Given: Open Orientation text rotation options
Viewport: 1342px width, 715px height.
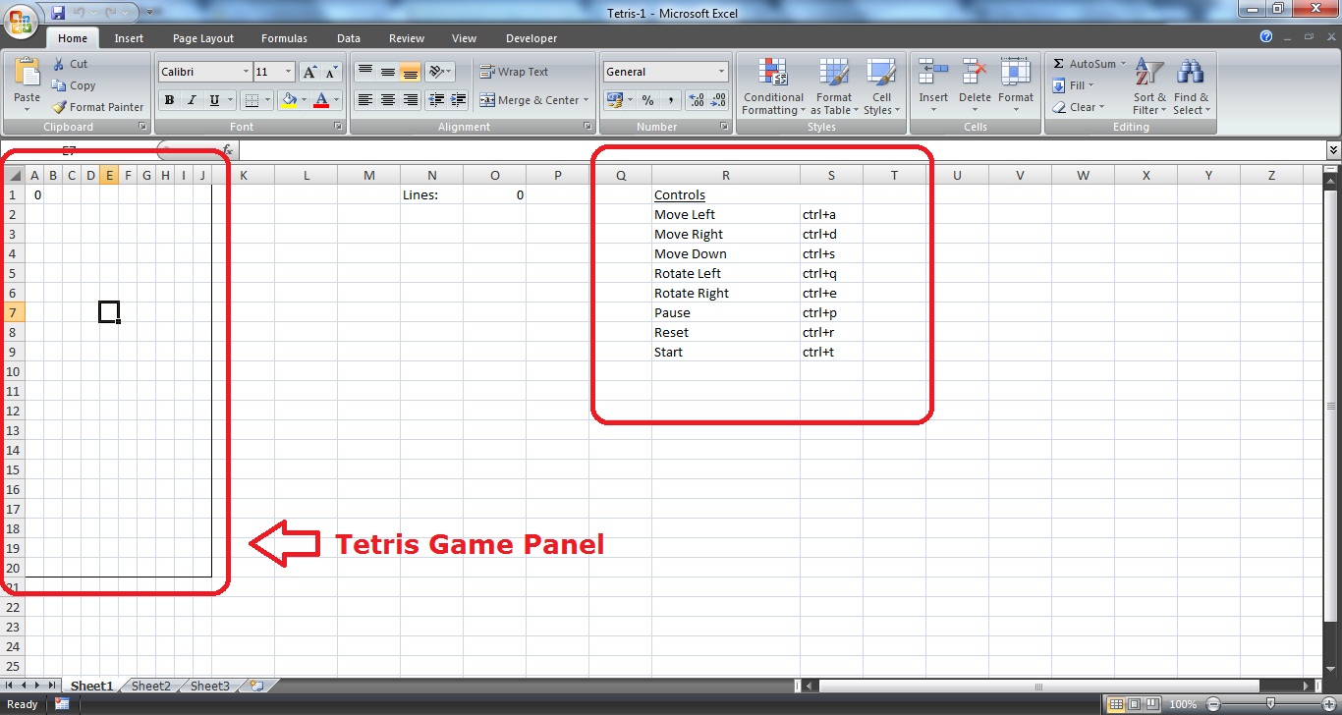Looking at the screenshot, I should pos(440,72).
